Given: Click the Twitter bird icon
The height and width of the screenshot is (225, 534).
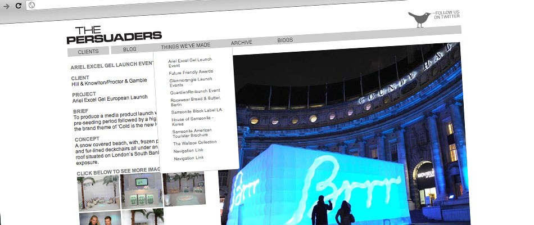Looking at the screenshot, I should click(420, 19).
